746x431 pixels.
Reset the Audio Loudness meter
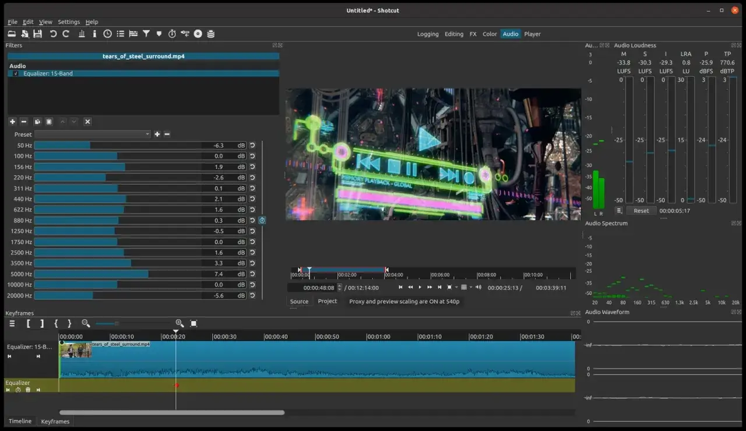click(641, 210)
